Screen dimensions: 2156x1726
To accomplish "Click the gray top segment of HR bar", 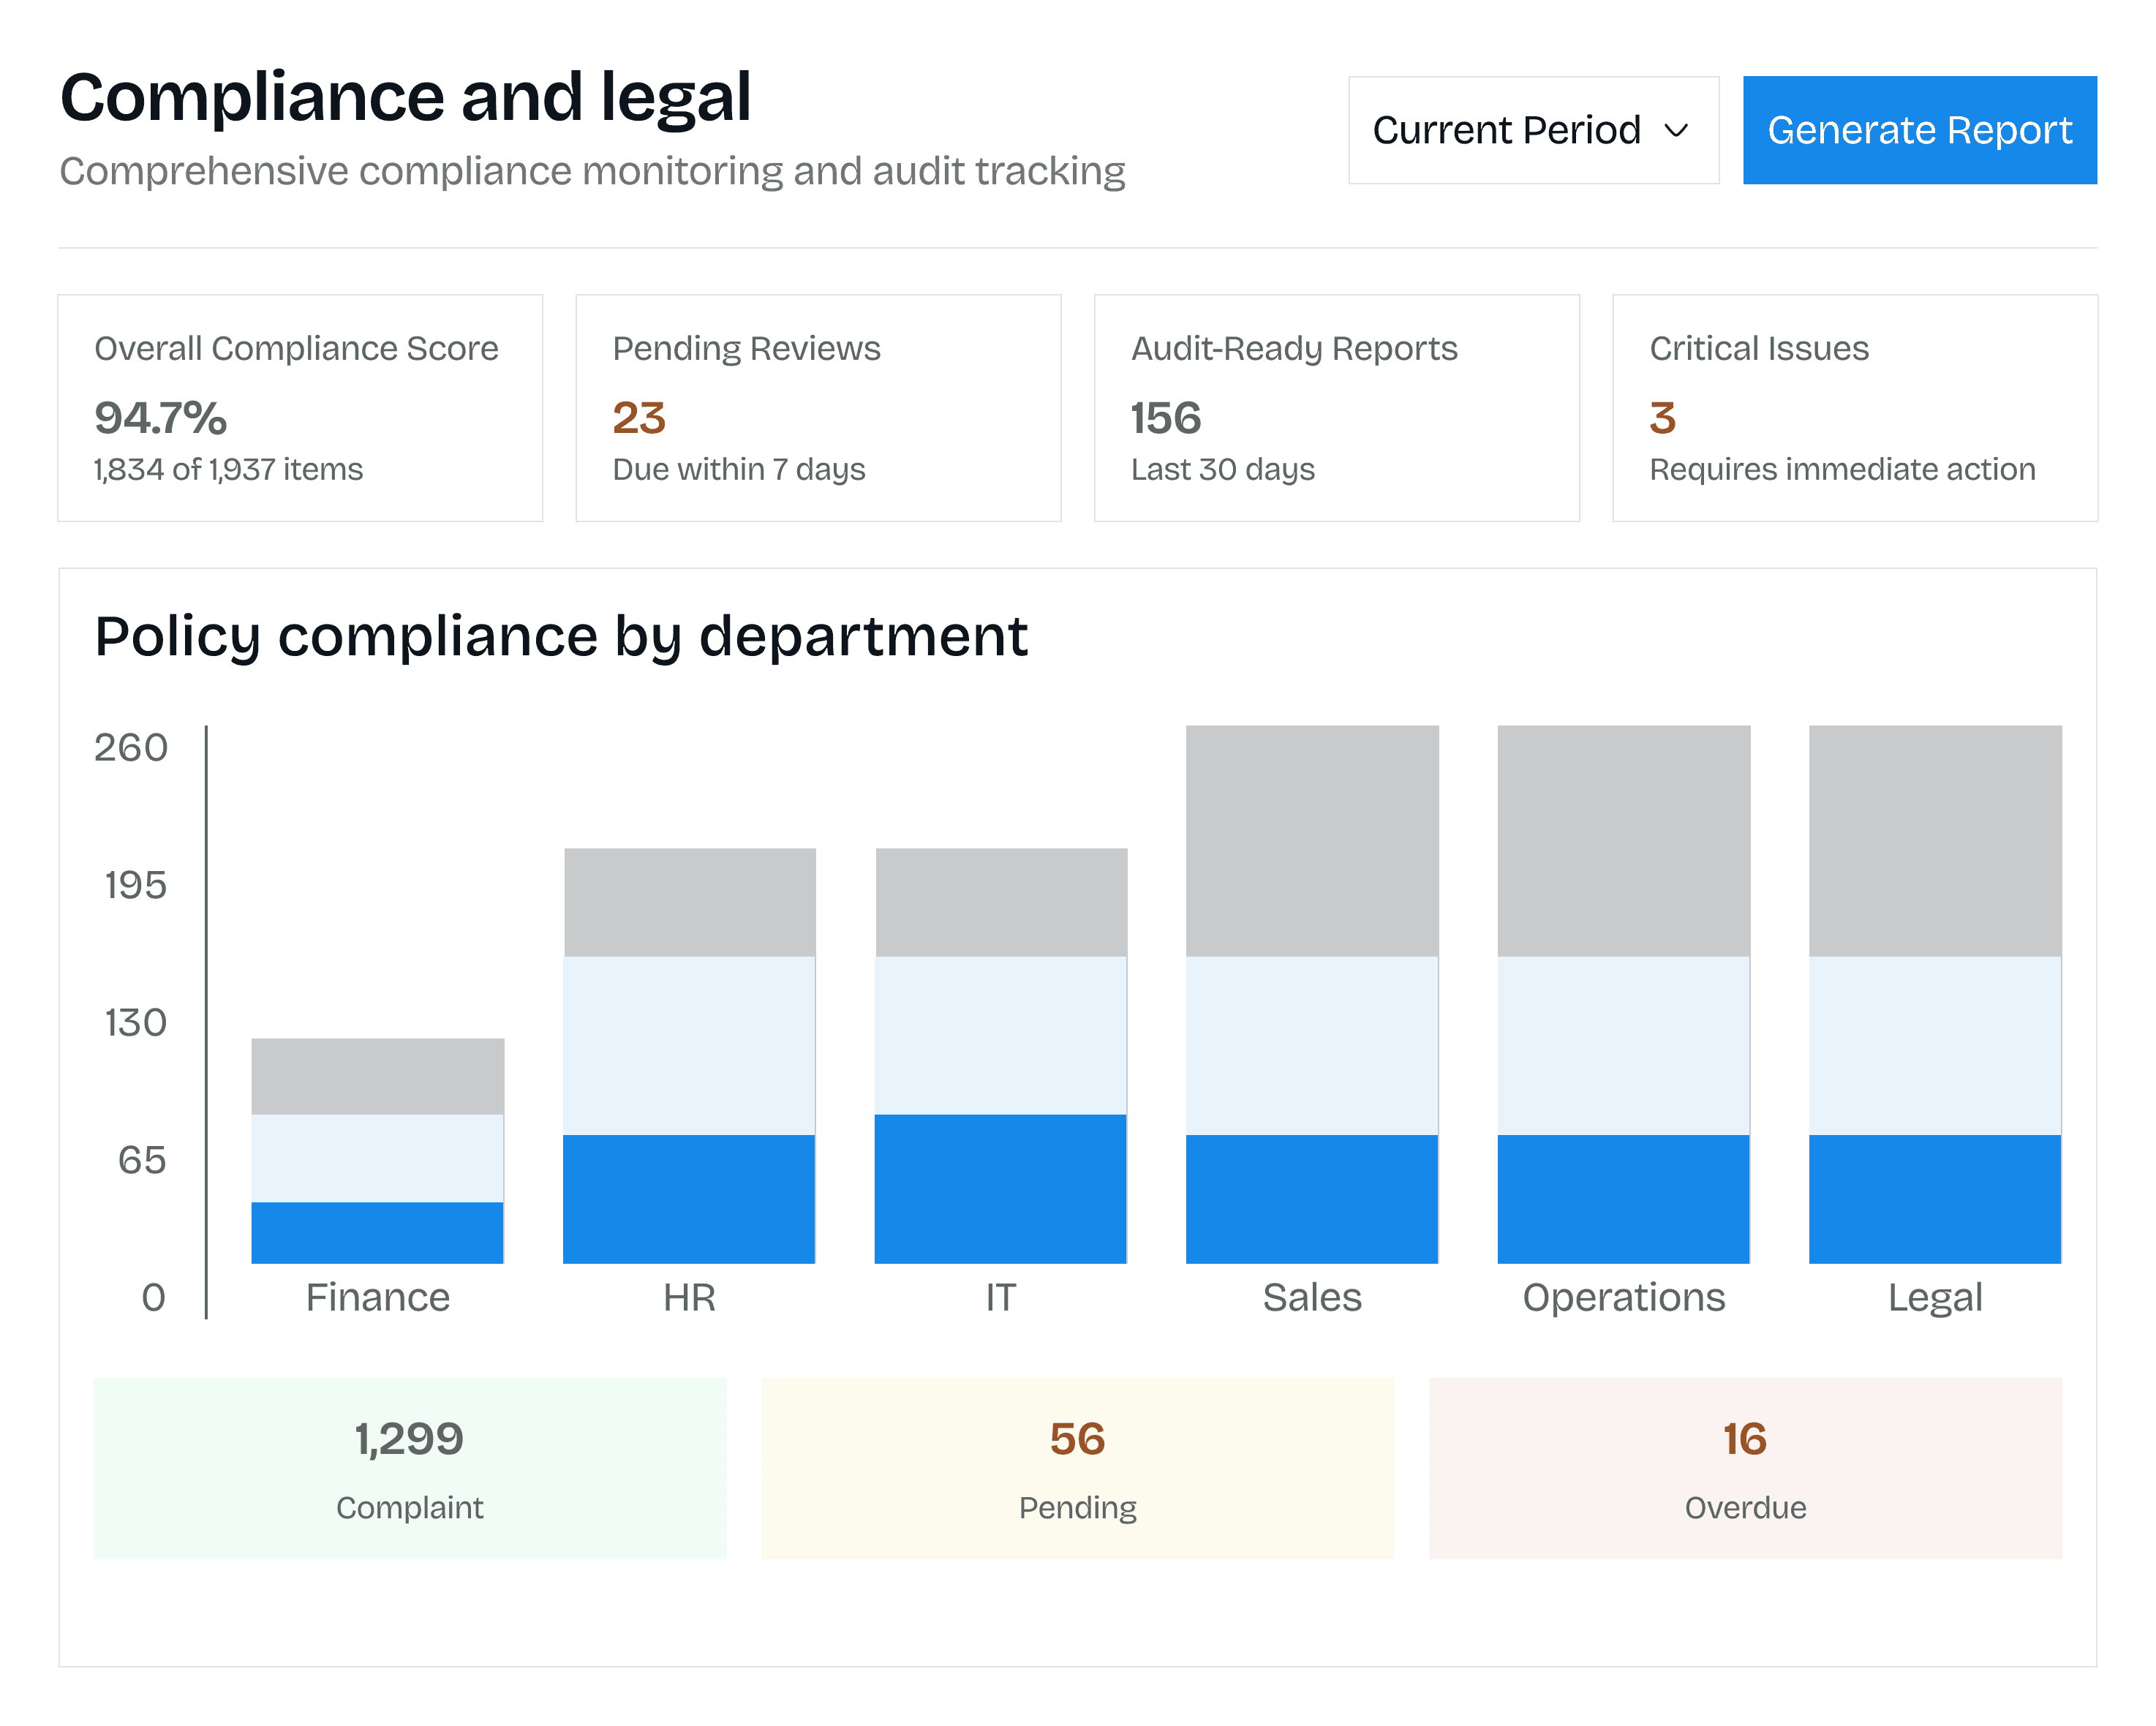I will point(690,902).
